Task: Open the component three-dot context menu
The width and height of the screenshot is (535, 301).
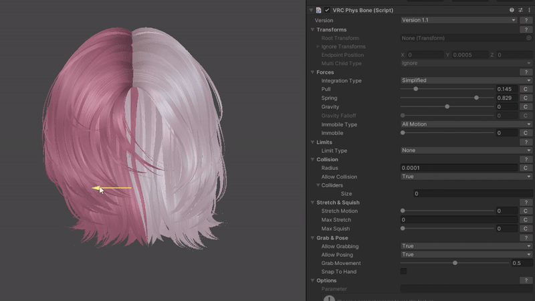Action: click(x=529, y=11)
